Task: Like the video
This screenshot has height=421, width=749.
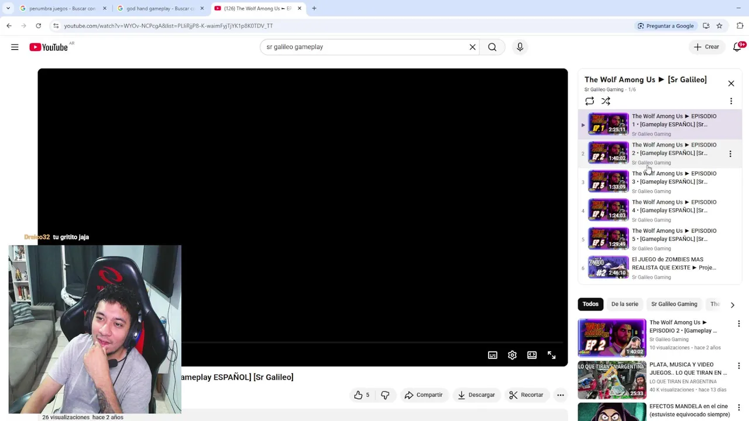Action: (x=362, y=395)
